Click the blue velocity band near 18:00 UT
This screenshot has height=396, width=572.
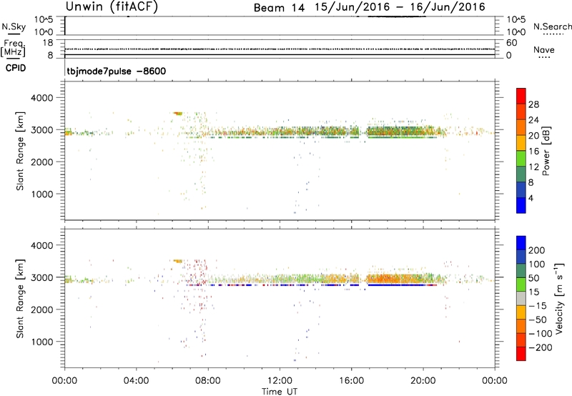point(397,285)
